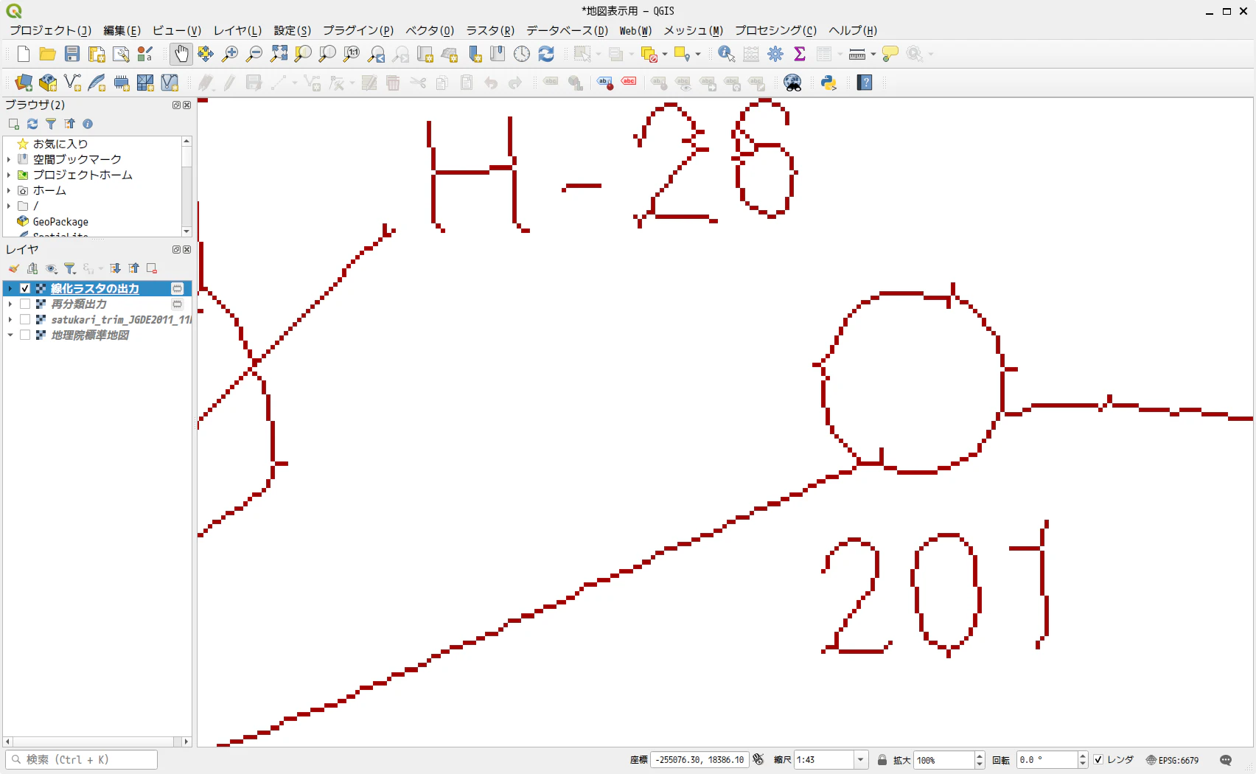The width and height of the screenshot is (1256, 774).
Task: Activate the Identify Features tool
Action: click(727, 54)
